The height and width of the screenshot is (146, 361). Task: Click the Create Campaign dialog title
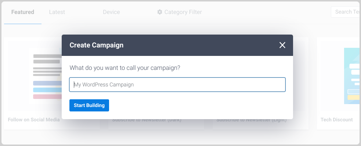pyautogui.click(x=97, y=45)
